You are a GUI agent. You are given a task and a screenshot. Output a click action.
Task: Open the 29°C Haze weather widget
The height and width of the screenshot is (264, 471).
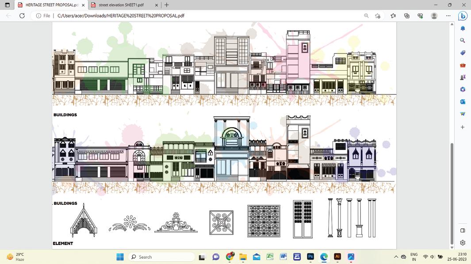[x=15, y=257]
